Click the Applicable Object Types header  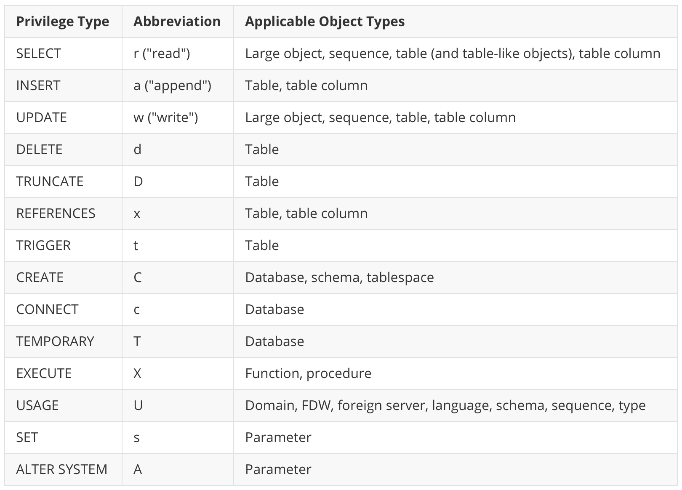coord(325,21)
